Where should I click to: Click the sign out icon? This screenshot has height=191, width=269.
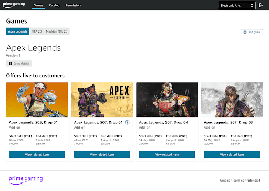coord(261,5)
